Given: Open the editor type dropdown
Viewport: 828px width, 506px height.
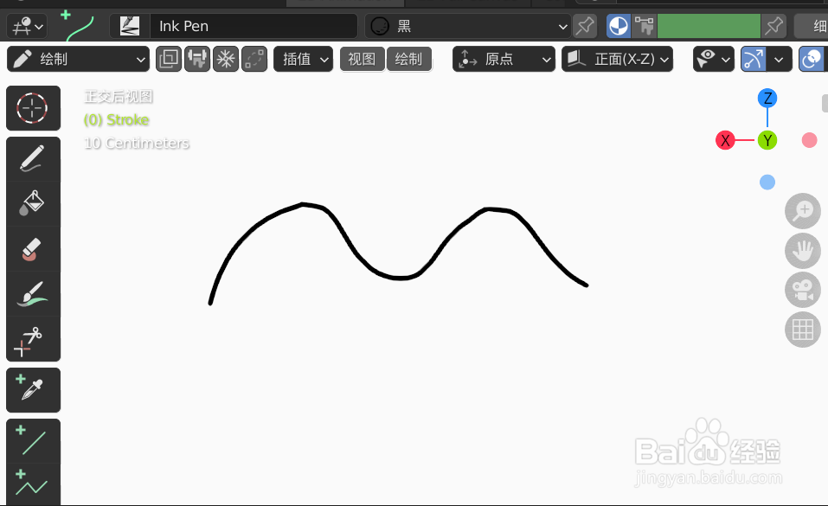Looking at the screenshot, I should (28, 26).
